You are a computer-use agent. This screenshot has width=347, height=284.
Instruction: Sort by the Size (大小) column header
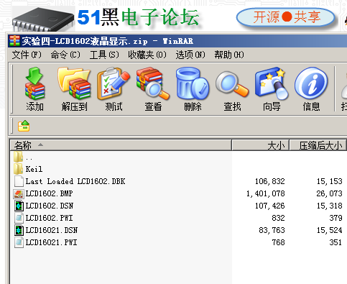point(261,145)
